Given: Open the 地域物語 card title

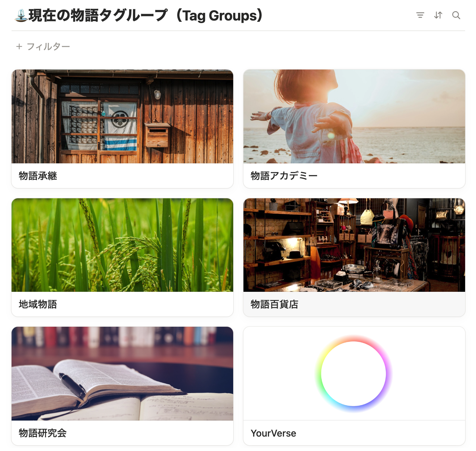Looking at the screenshot, I should [38, 304].
